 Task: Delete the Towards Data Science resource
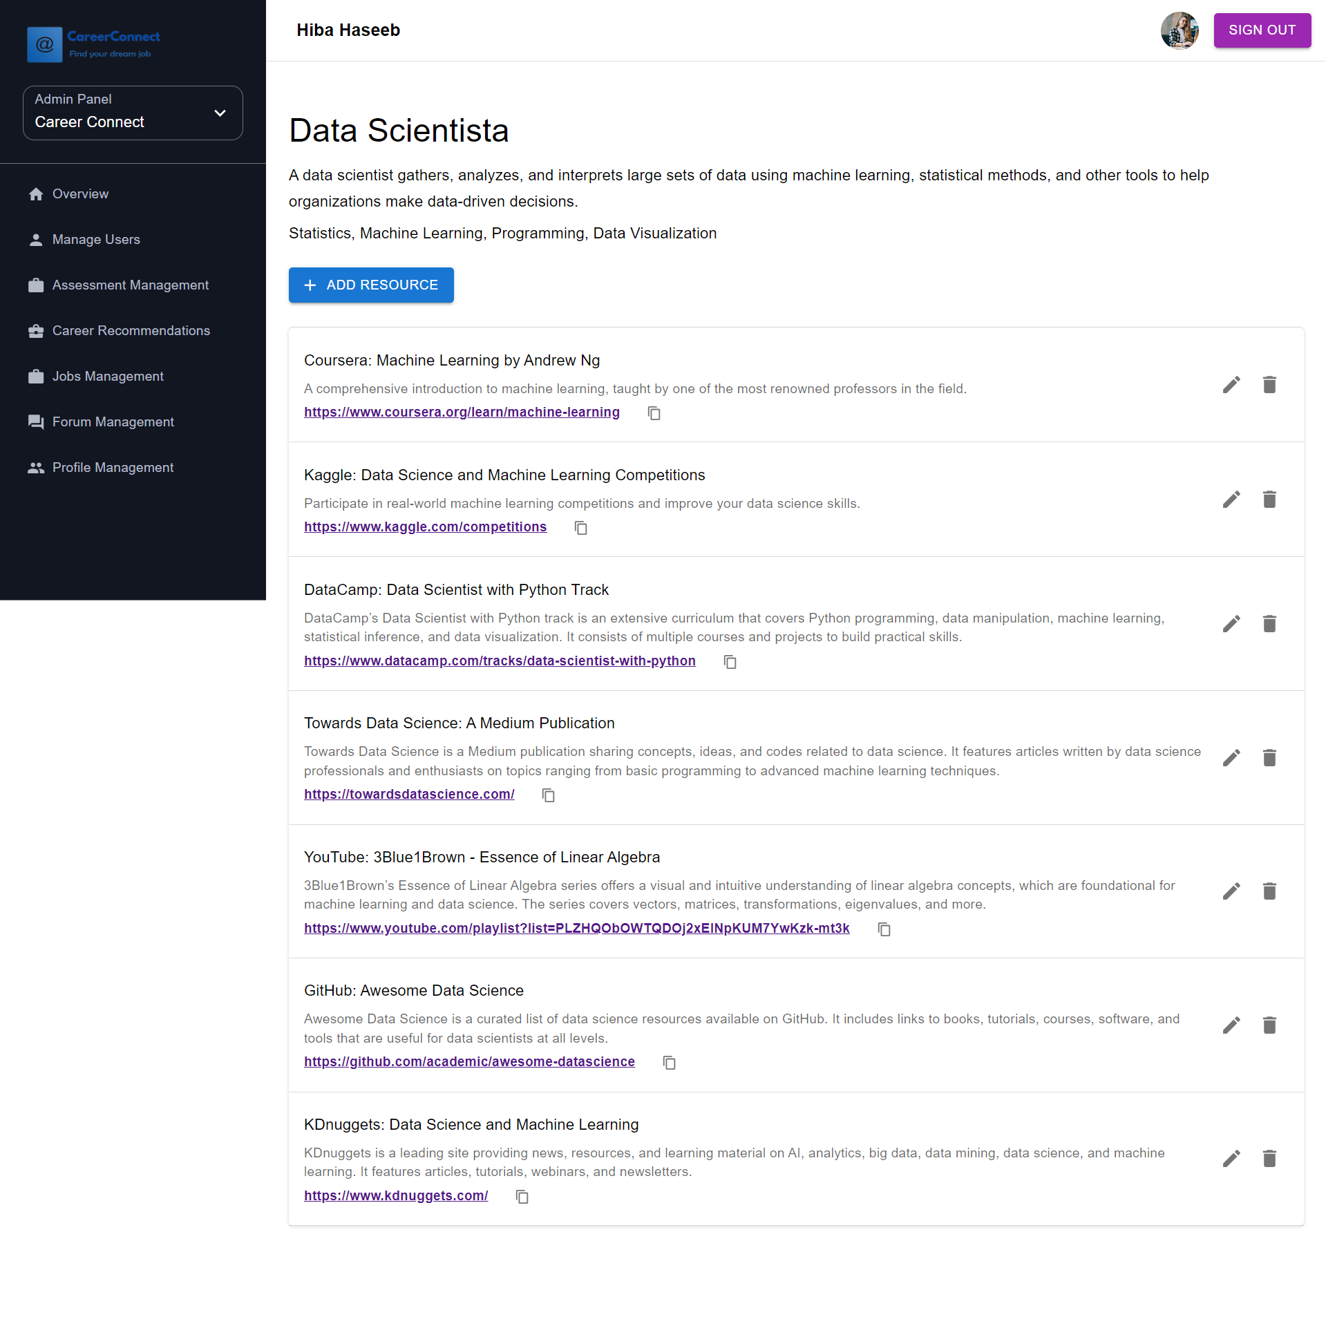tap(1269, 758)
